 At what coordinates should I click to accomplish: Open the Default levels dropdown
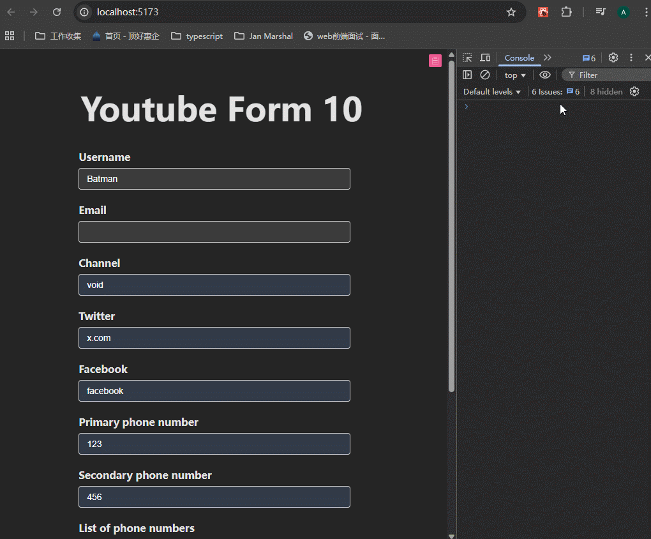point(491,92)
